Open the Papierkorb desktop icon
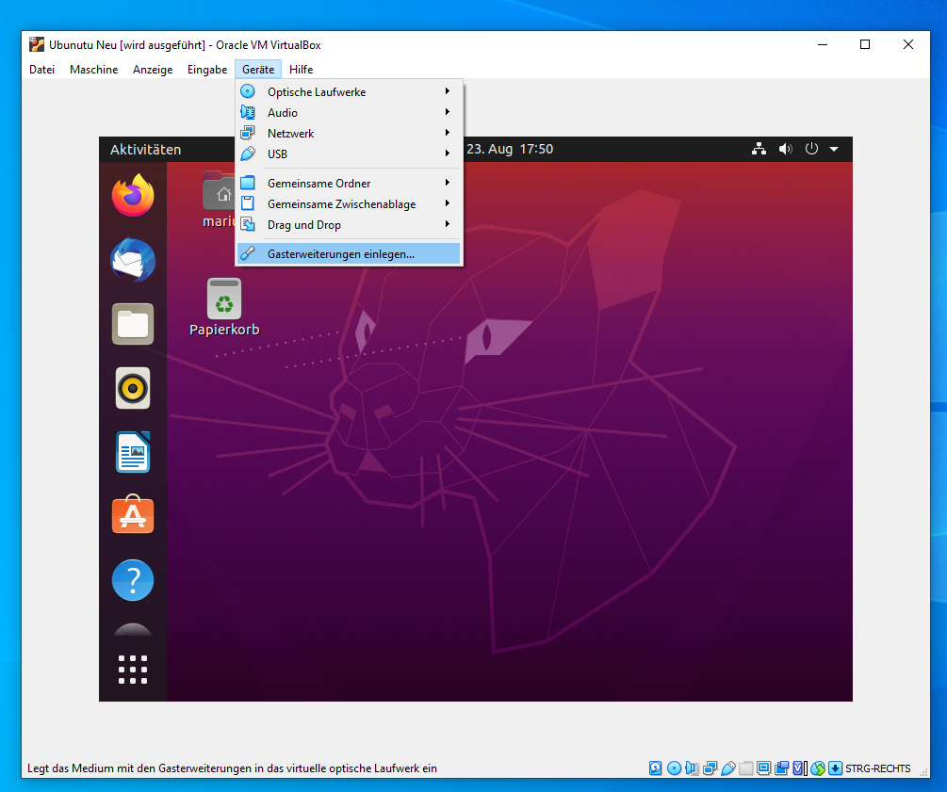The image size is (947, 792). pos(224,307)
